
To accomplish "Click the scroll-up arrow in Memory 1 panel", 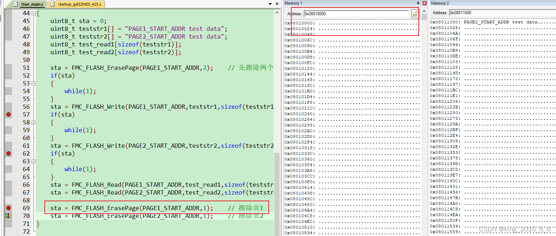I will [424, 12].
